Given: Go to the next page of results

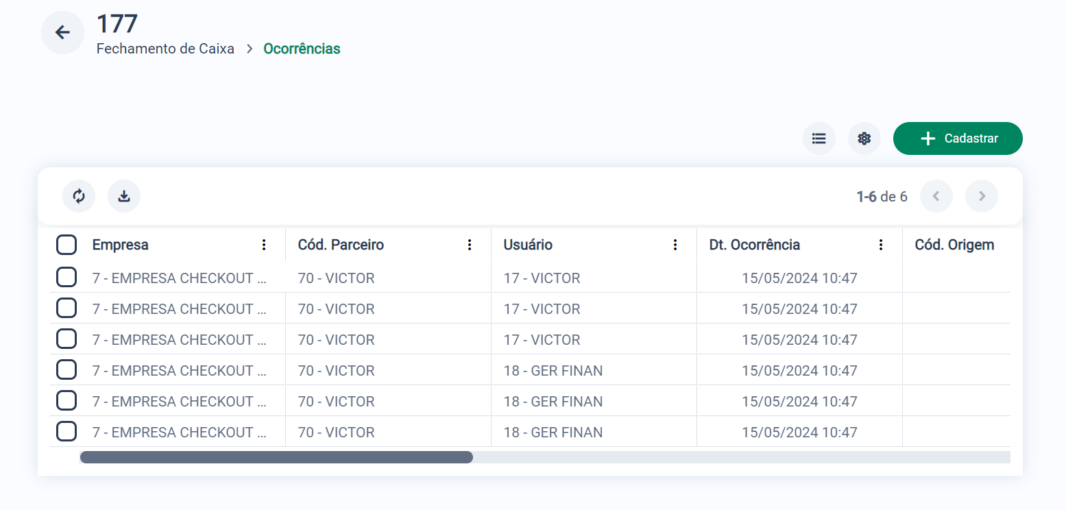Looking at the screenshot, I should (x=982, y=197).
